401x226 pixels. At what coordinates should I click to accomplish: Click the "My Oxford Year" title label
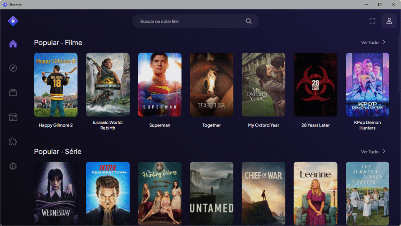coord(264,125)
